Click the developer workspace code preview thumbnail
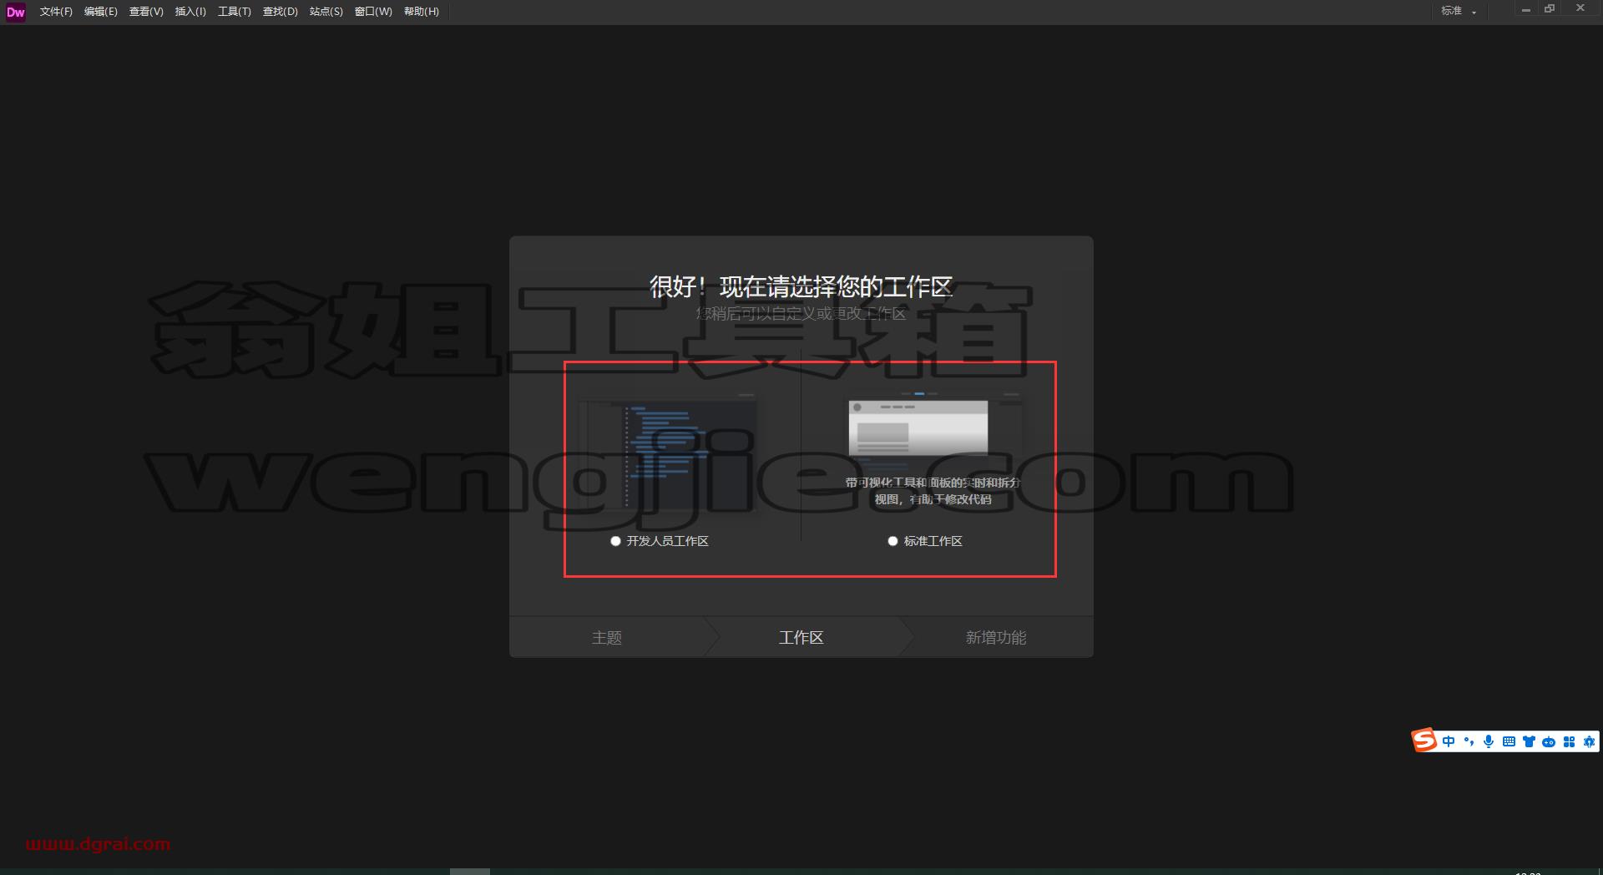 tap(668, 453)
